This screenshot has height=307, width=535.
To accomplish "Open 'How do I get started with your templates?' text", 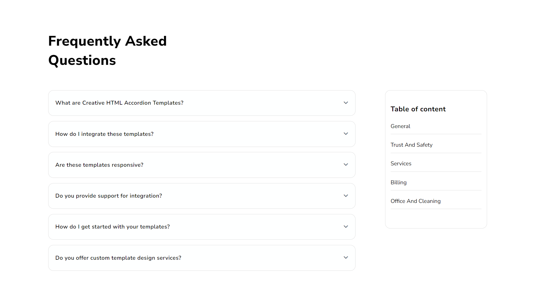I will coord(113,227).
